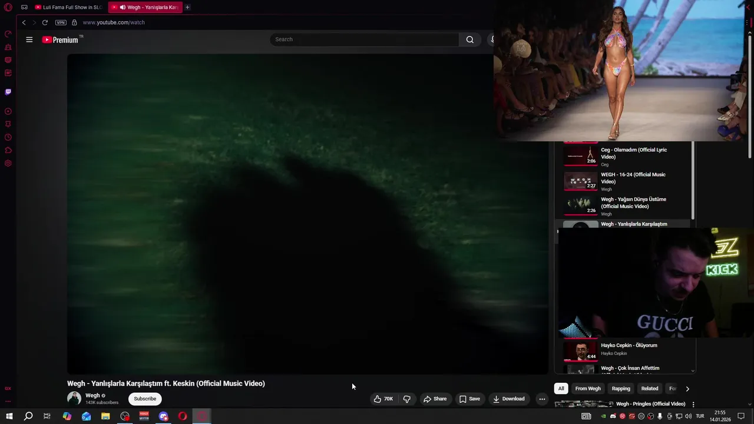This screenshot has height=424, width=754.
Task: Save video to a playlist
Action: click(x=469, y=399)
